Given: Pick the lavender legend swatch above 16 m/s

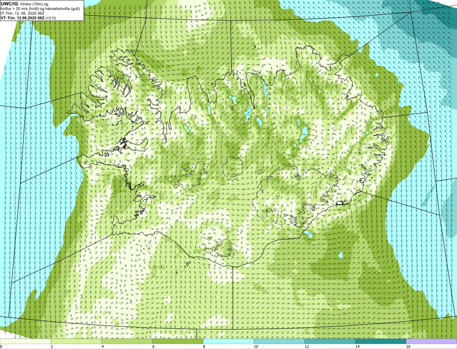Looking at the screenshot, I should pos(431,342).
